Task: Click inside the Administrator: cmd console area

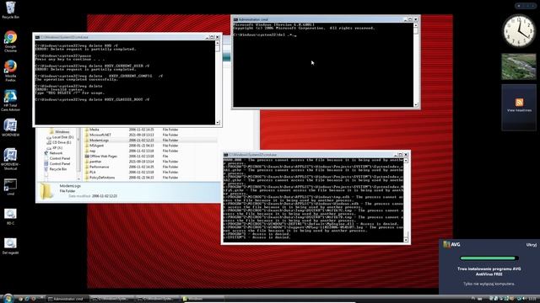Action: coord(323,65)
